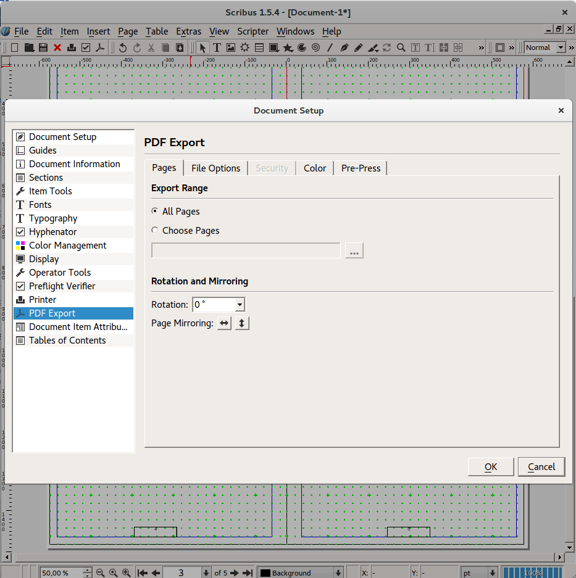Click the Preflight Verifier toolbar icon
This screenshot has height=578, width=576.
click(86, 47)
